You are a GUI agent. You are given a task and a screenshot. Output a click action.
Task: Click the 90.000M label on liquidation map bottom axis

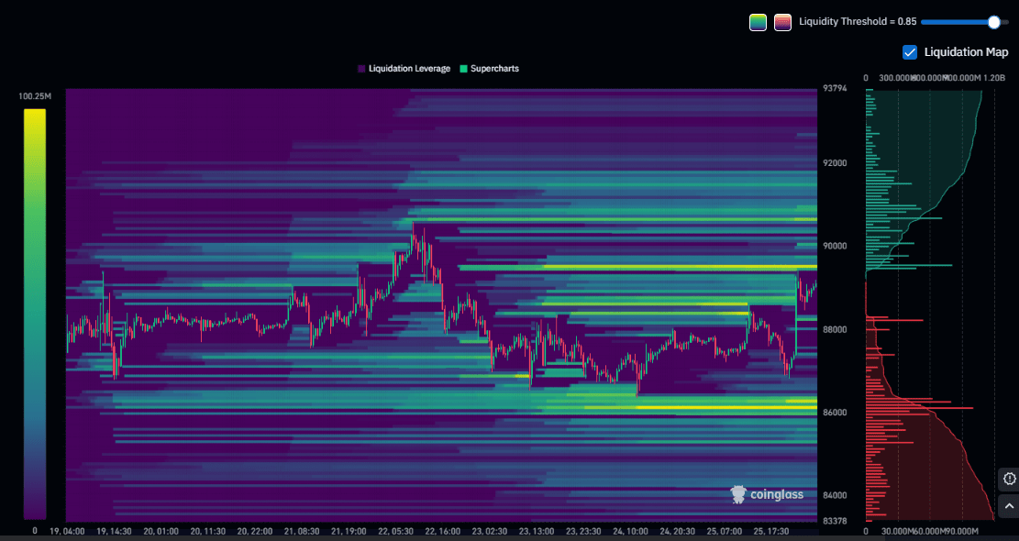click(962, 531)
